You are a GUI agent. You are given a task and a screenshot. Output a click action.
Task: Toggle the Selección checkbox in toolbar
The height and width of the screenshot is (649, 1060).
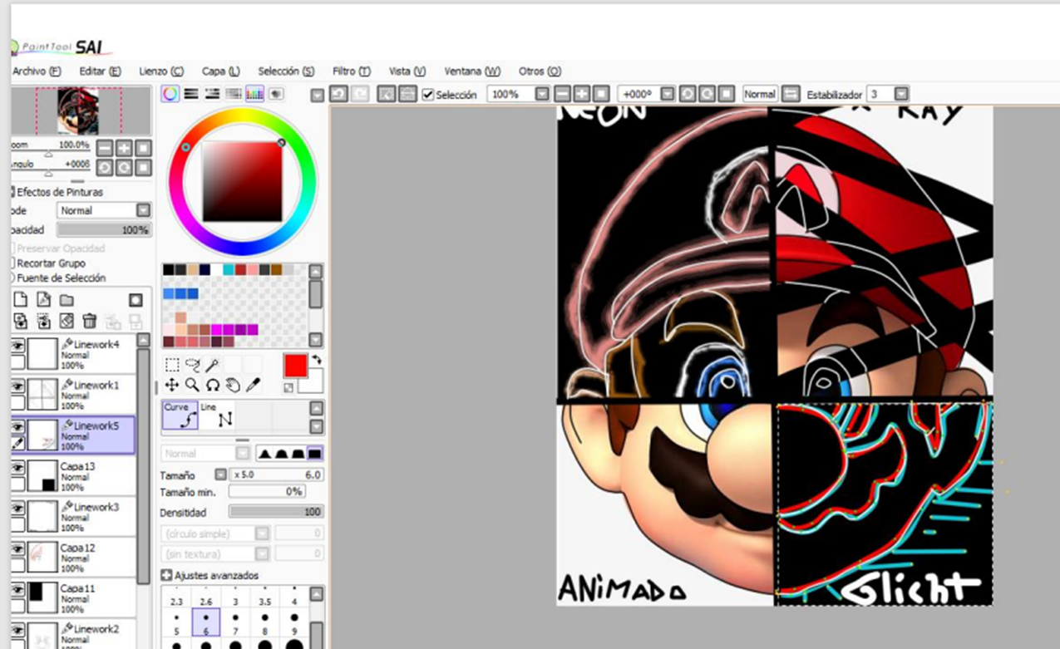428,95
